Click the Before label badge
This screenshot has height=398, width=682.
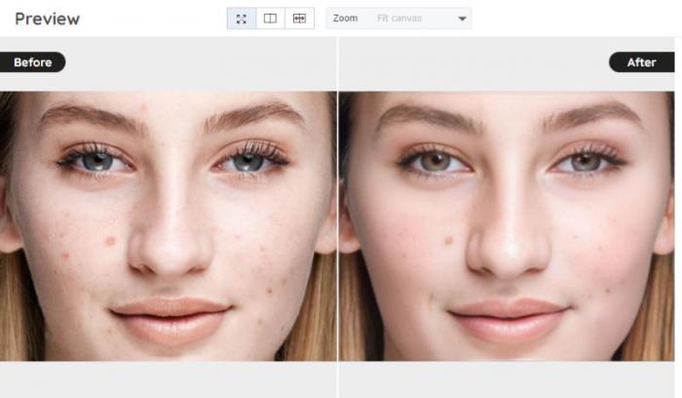click(32, 62)
